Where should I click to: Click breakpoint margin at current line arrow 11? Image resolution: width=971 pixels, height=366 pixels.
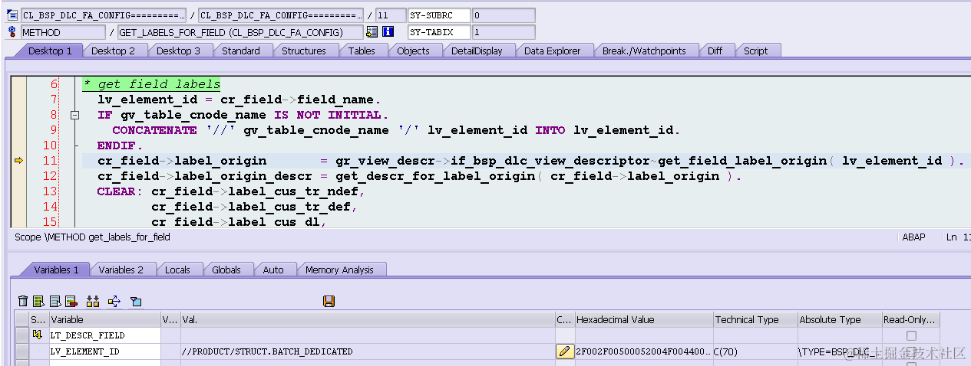coord(19,161)
